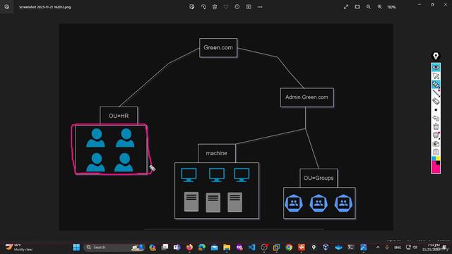Click the file name in title bar
Screen dimensions: 452x254
[45, 7]
